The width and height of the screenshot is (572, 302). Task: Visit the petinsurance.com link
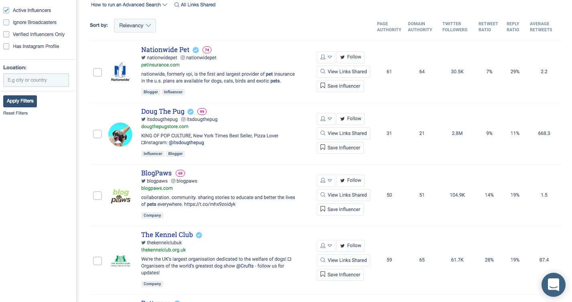coord(160,64)
